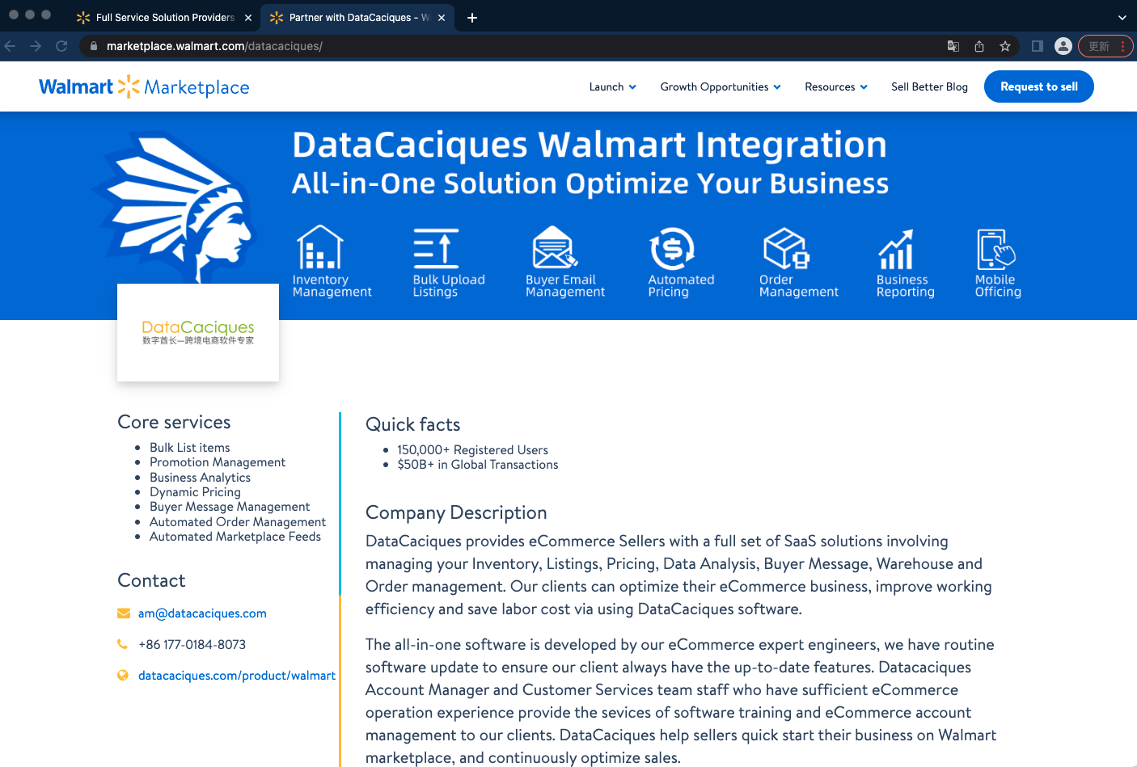Click the Business Analytics list item
This screenshot has height=767, width=1137.
tap(201, 478)
